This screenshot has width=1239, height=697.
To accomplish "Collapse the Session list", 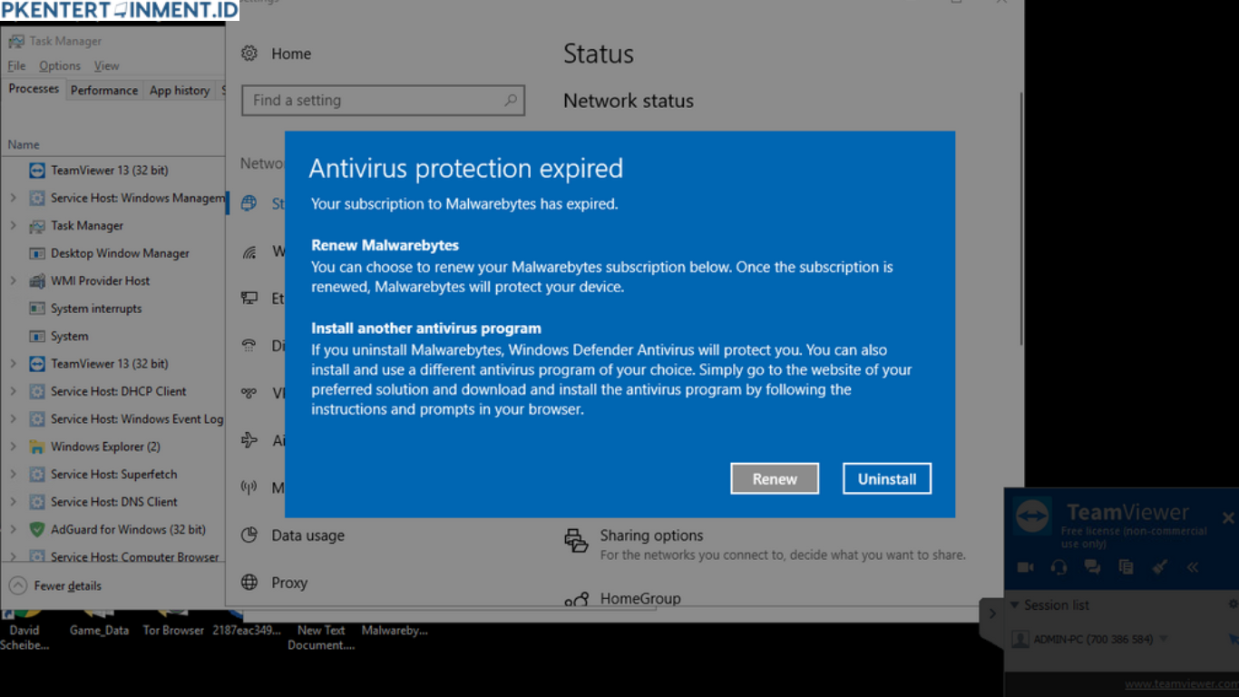I will click(1014, 604).
